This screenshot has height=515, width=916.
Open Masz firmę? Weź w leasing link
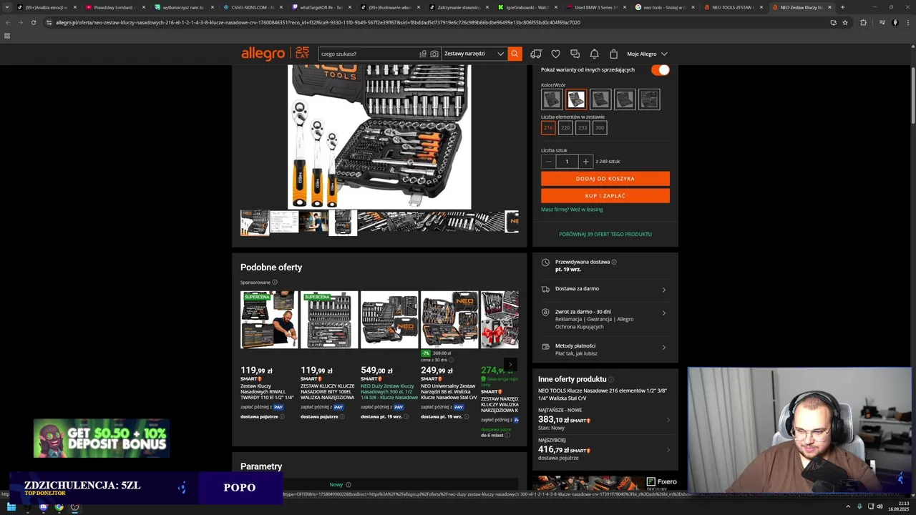coord(572,210)
